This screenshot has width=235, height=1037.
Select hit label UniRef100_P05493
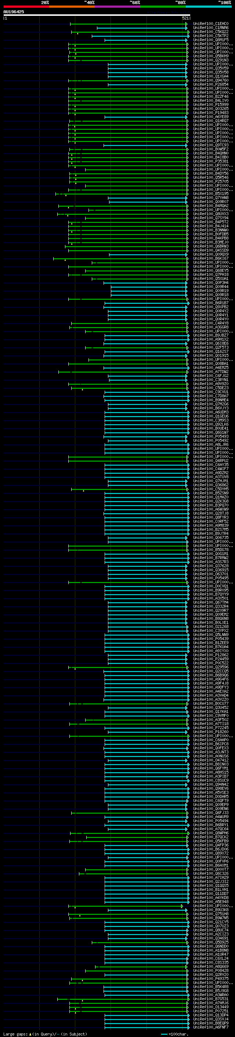click(211, 436)
